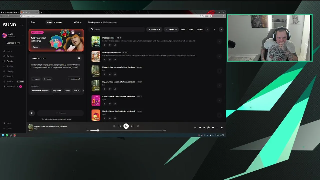This screenshot has height=180, width=320.
Task: Open the Irtobileet Irtulla song thumbnail
Action: 96,41
